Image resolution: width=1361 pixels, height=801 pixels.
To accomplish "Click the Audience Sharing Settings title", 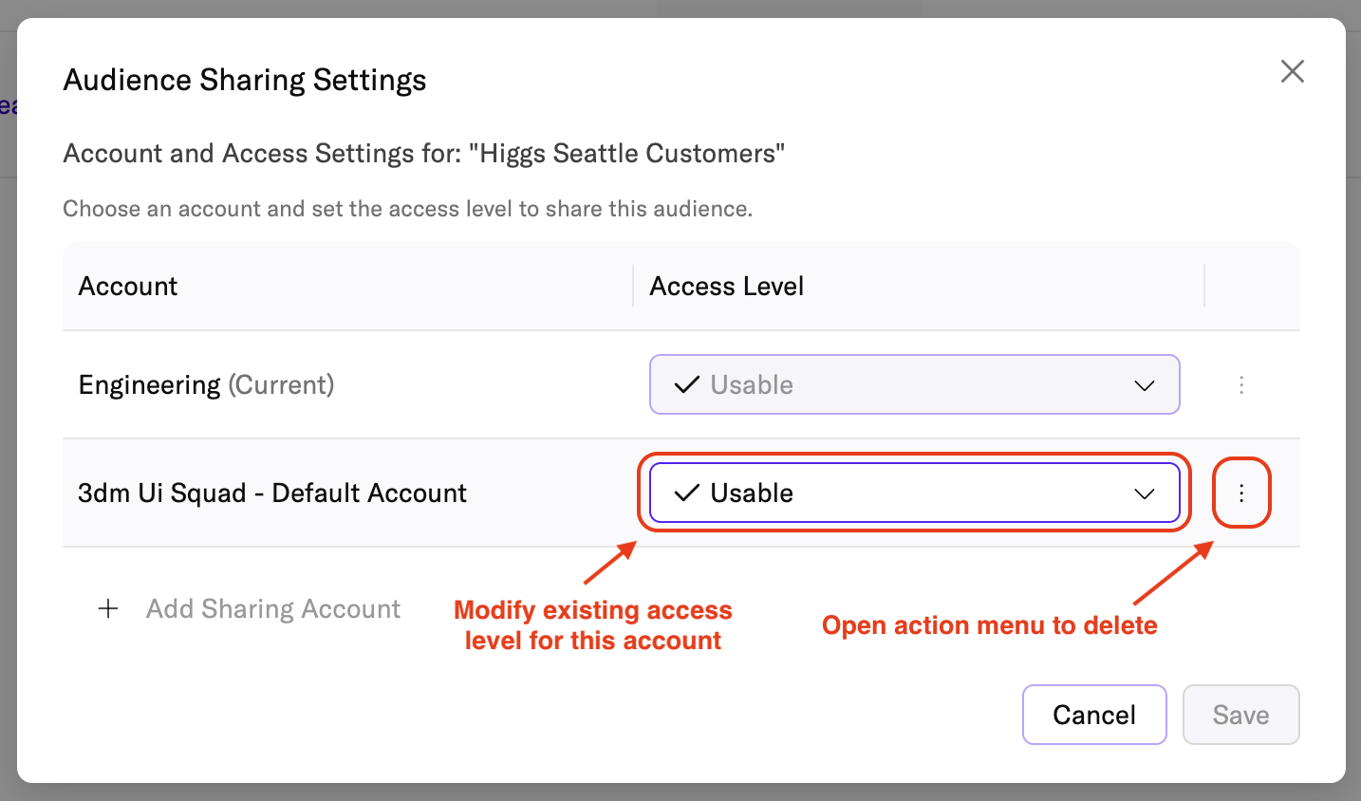I will (x=245, y=80).
